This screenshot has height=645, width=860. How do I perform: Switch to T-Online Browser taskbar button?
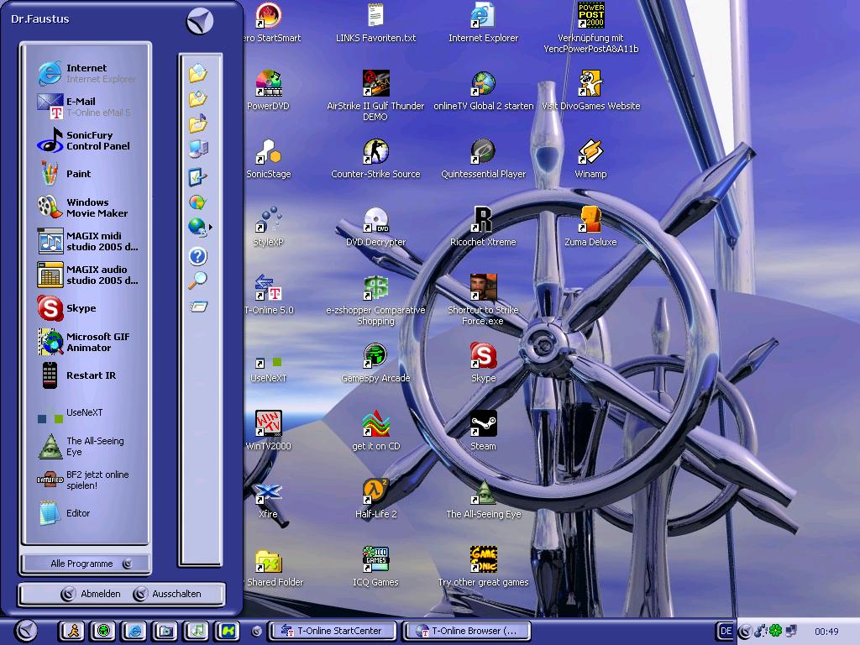[x=467, y=631]
